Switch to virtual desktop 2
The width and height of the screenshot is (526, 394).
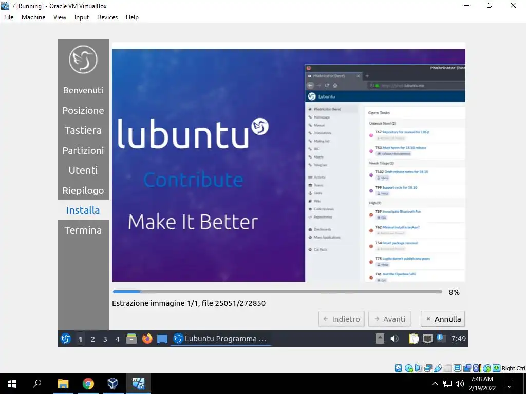[x=92, y=339]
